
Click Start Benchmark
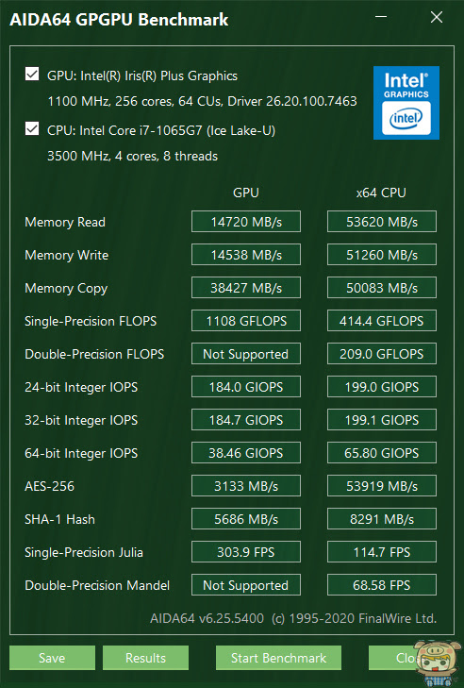278,657
